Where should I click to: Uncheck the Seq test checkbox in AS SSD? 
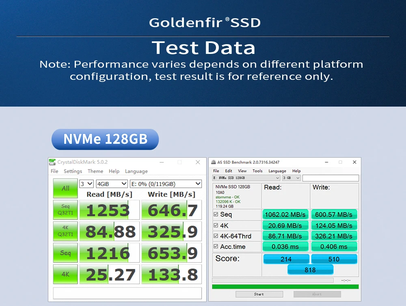[216, 214]
